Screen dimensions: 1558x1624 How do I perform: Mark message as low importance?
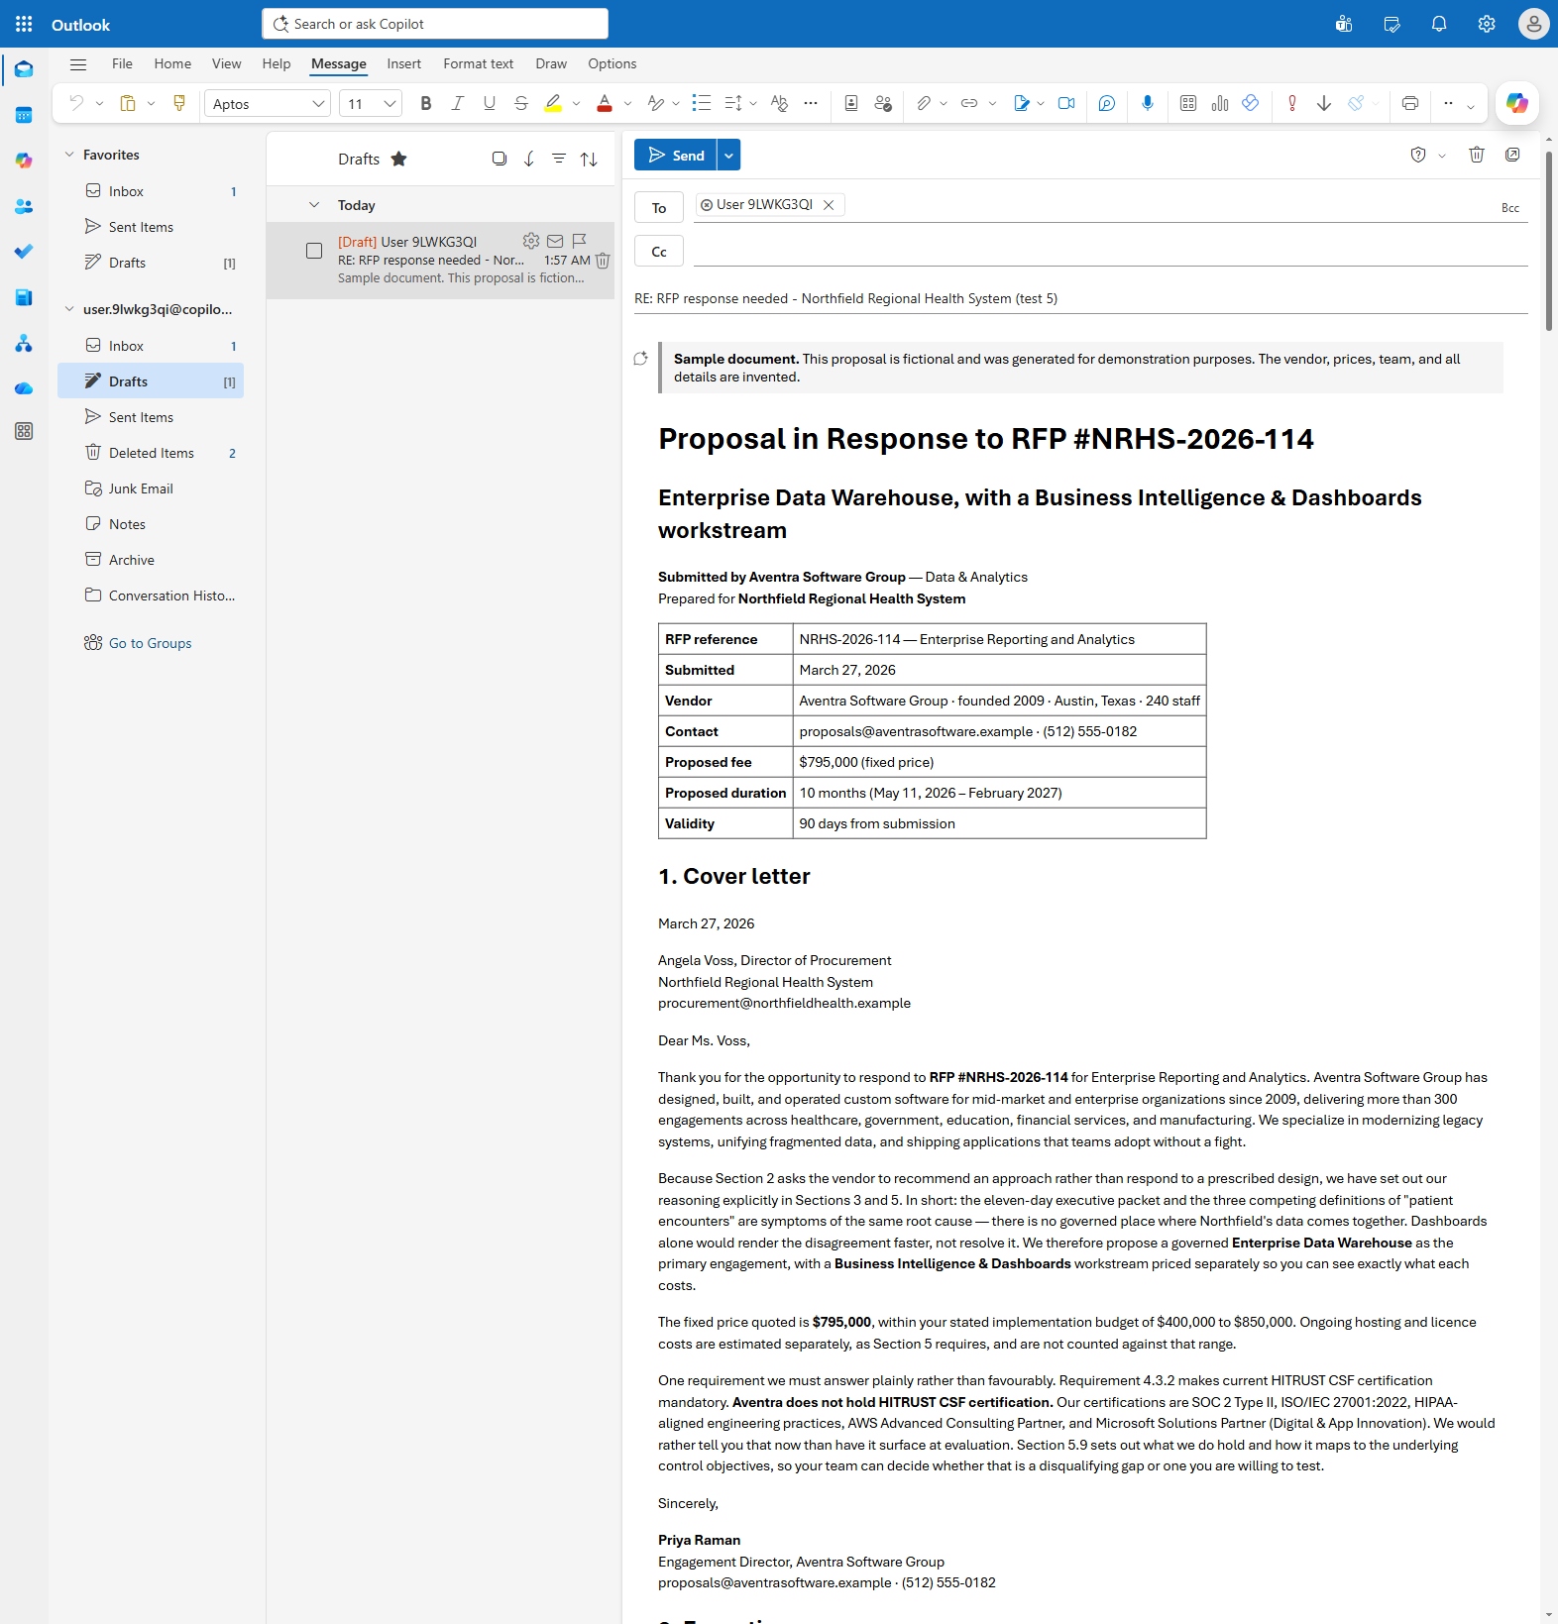tap(1324, 103)
